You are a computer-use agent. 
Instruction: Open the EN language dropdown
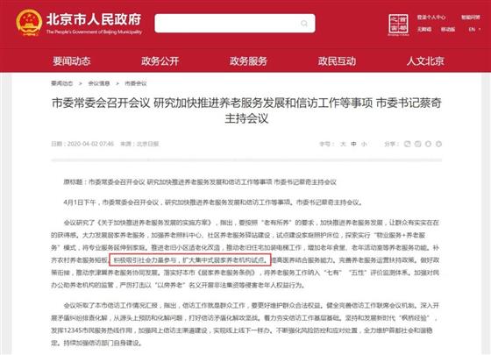[474, 30]
